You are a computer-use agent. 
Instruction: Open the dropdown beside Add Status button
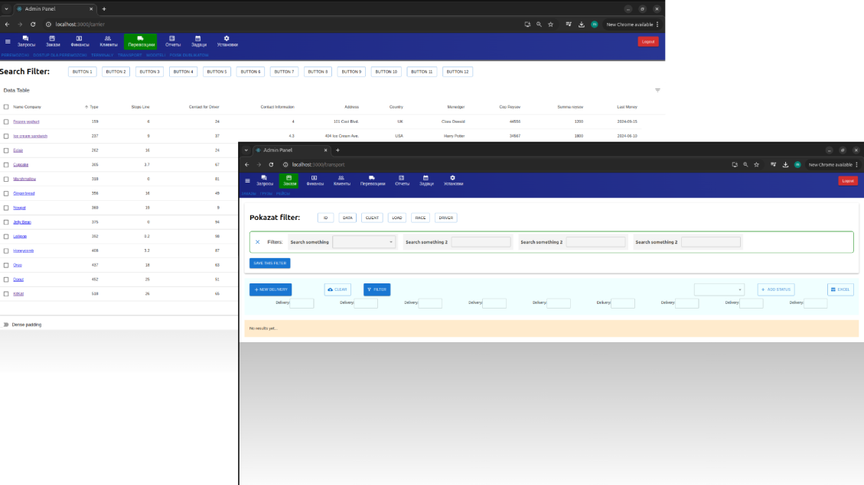(x=719, y=289)
